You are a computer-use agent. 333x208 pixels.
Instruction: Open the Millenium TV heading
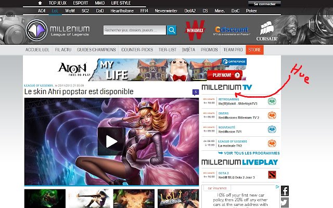[227, 87]
